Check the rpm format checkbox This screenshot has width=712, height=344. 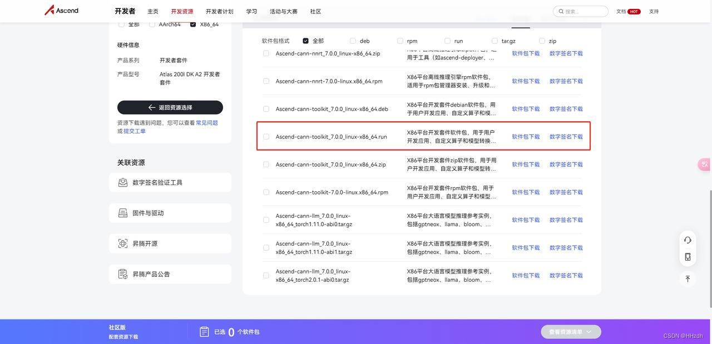[400, 41]
